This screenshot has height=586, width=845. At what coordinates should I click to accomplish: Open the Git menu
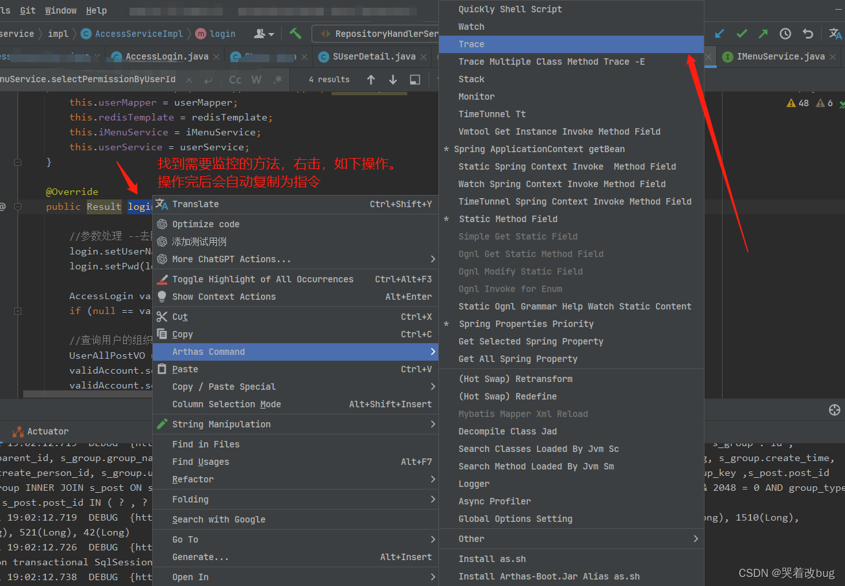(x=28, y=10)
